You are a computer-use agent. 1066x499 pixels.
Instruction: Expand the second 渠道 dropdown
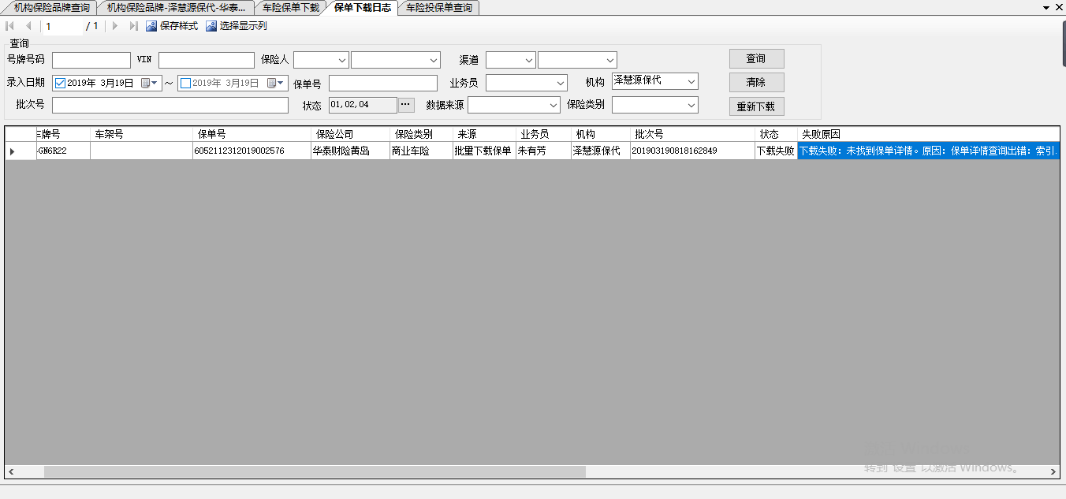(610, 60)
